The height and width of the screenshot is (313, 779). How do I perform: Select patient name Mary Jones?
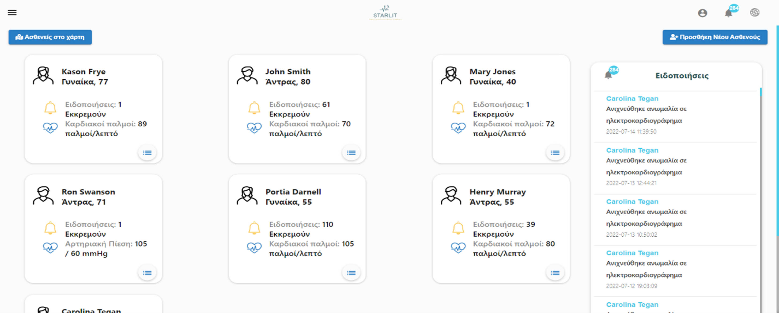pos(492,72)
